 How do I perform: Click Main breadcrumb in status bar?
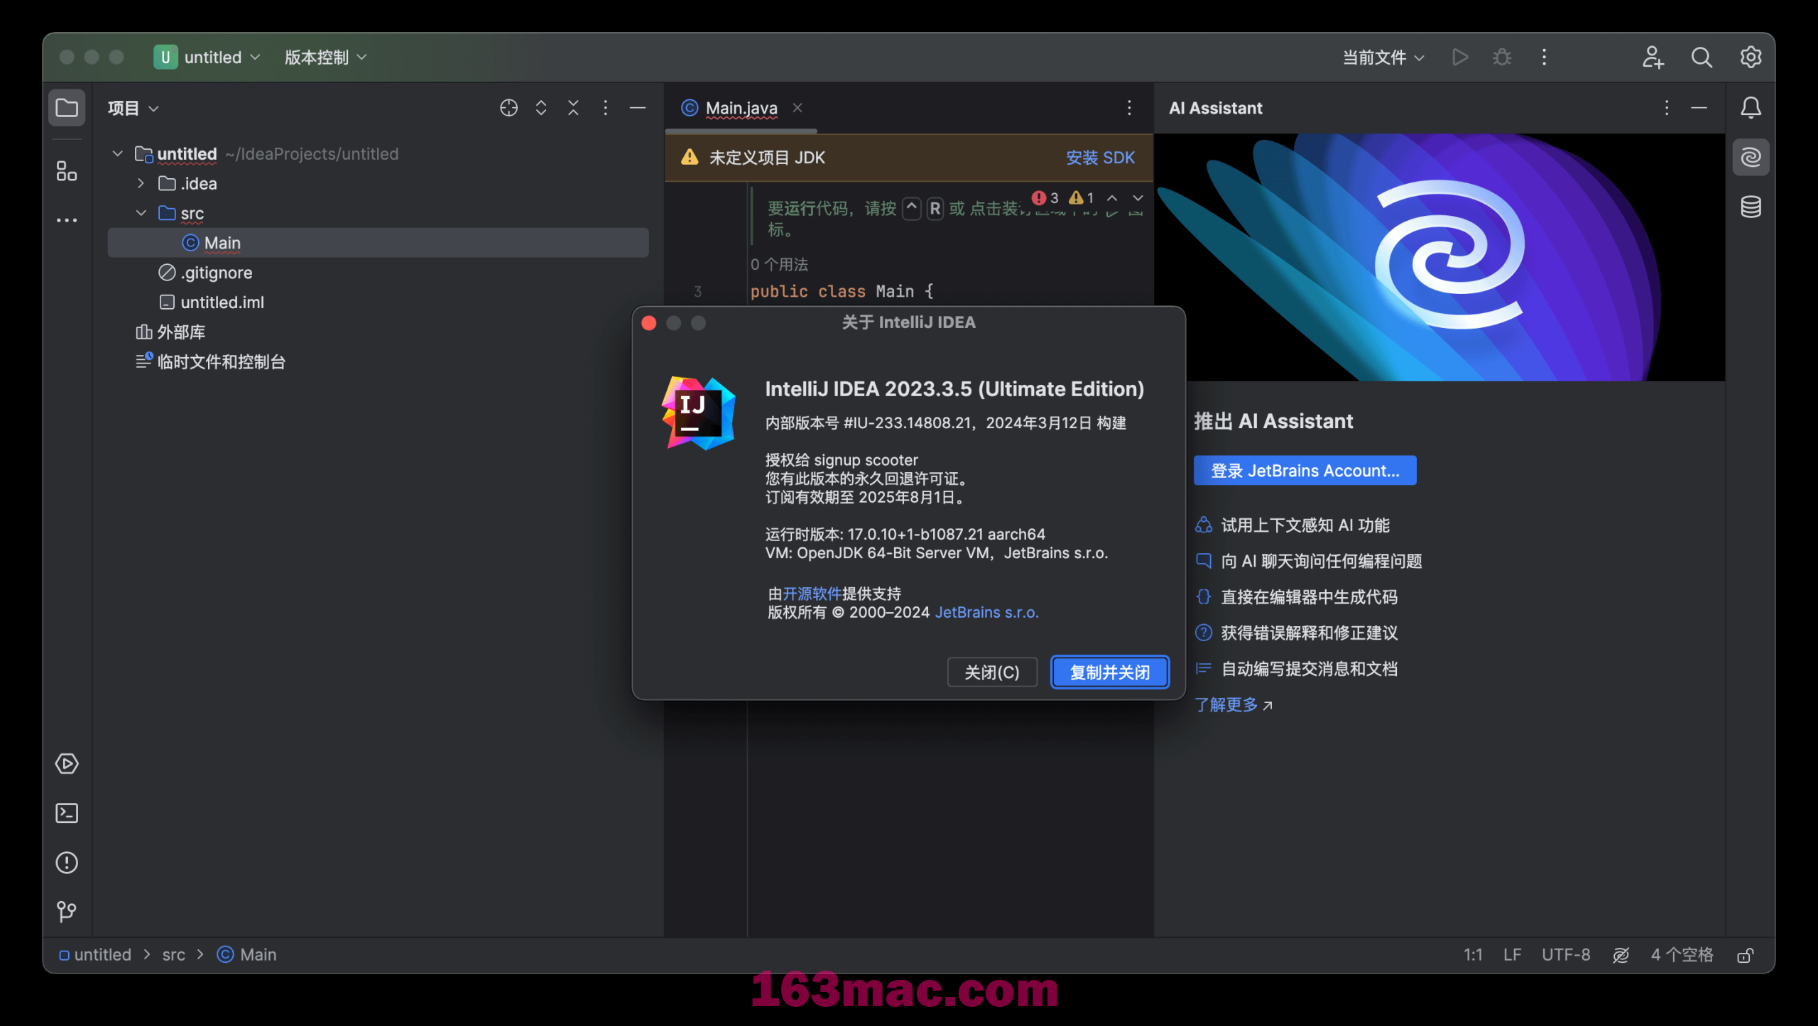(247, 955)
